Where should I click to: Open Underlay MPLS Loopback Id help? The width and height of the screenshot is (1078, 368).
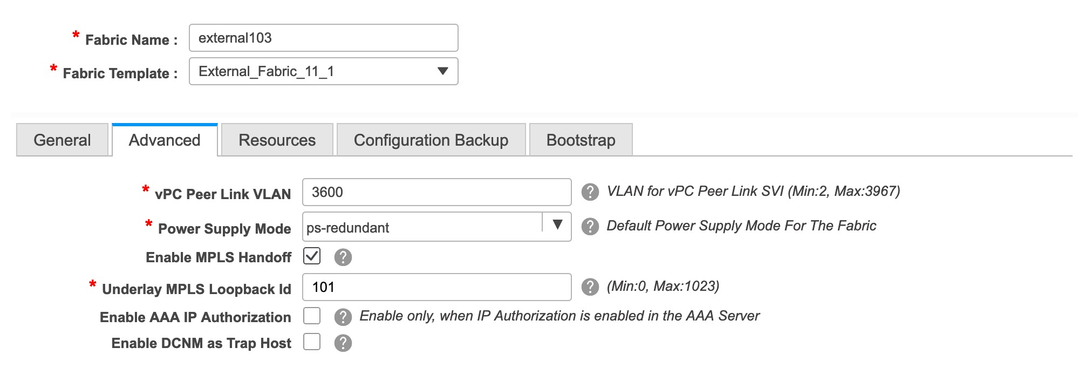point(590,287)
